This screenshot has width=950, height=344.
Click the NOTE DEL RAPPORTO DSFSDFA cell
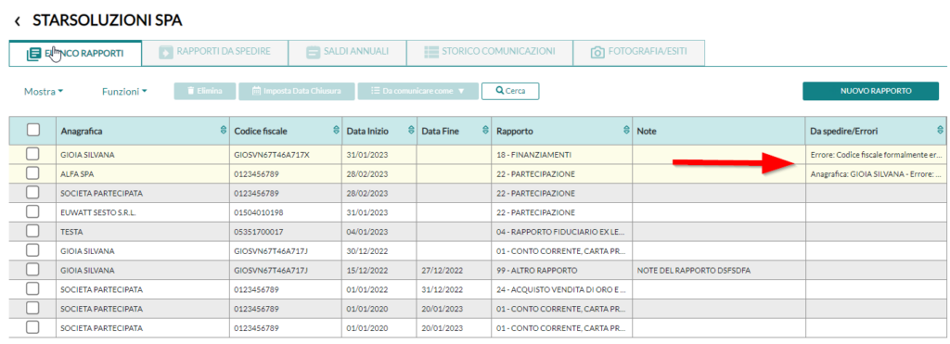[x=719, y=270]
